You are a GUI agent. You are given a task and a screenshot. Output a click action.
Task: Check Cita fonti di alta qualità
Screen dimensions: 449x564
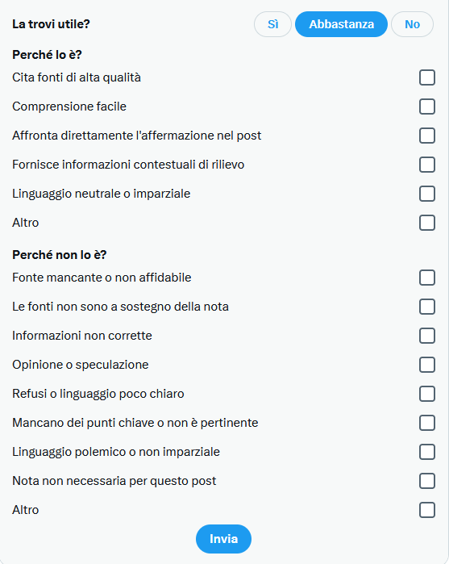427,77
